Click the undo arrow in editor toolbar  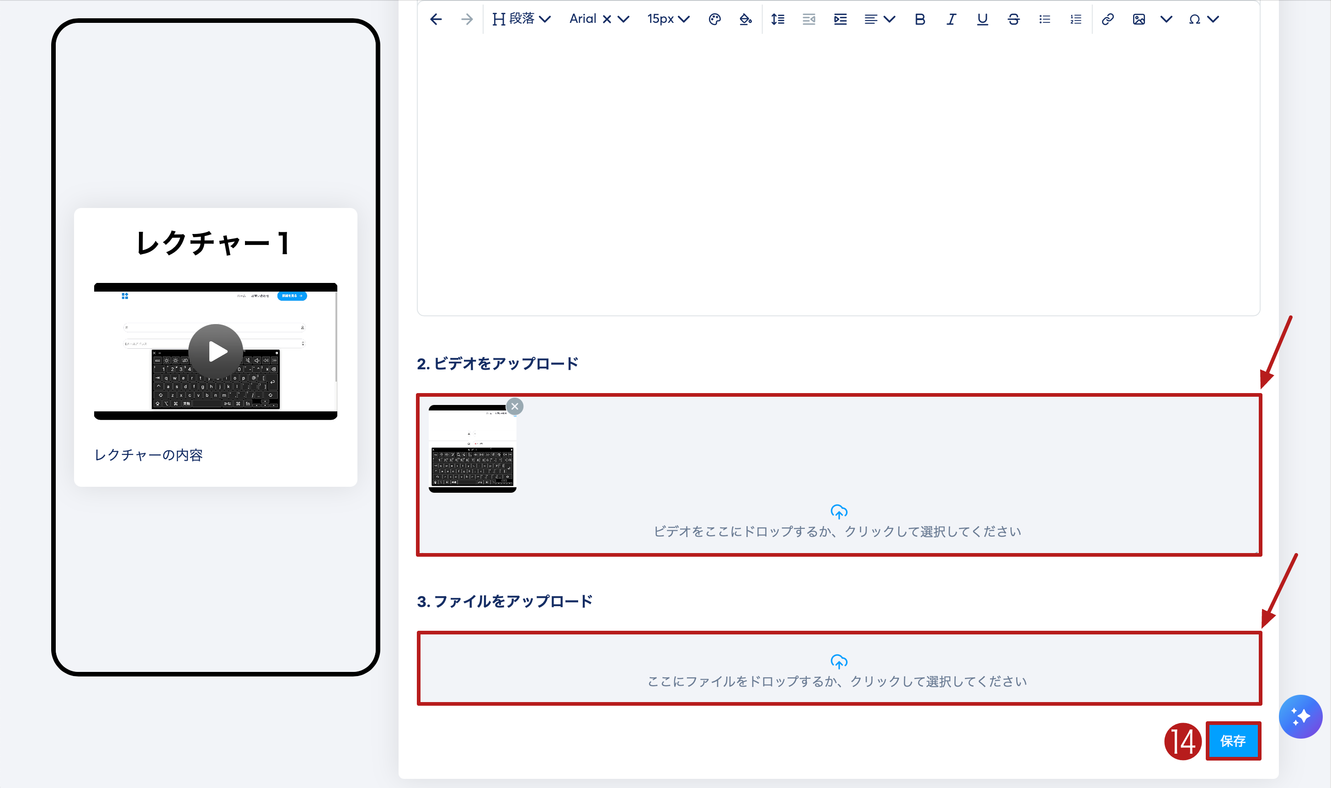click(436, 20)
